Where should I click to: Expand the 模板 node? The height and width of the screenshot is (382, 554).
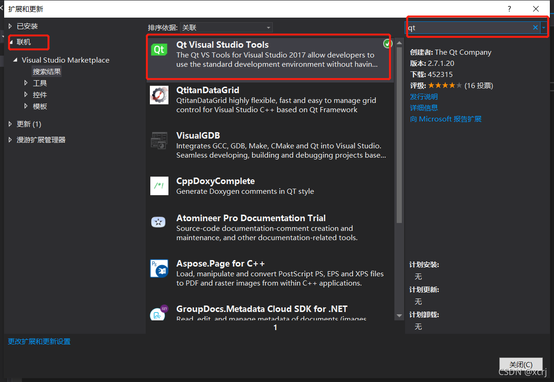point(26,106)
